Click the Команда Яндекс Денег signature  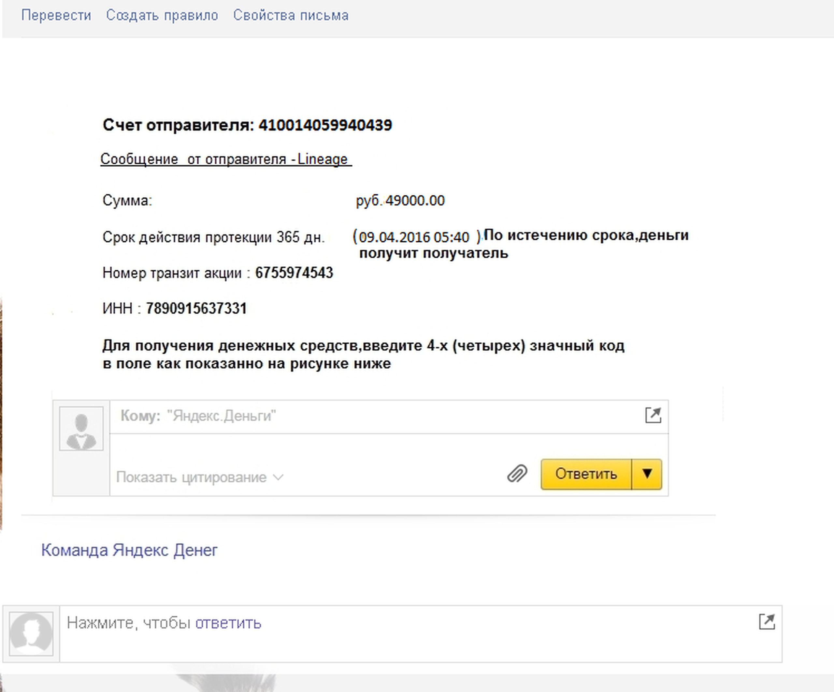click(129, 550)
